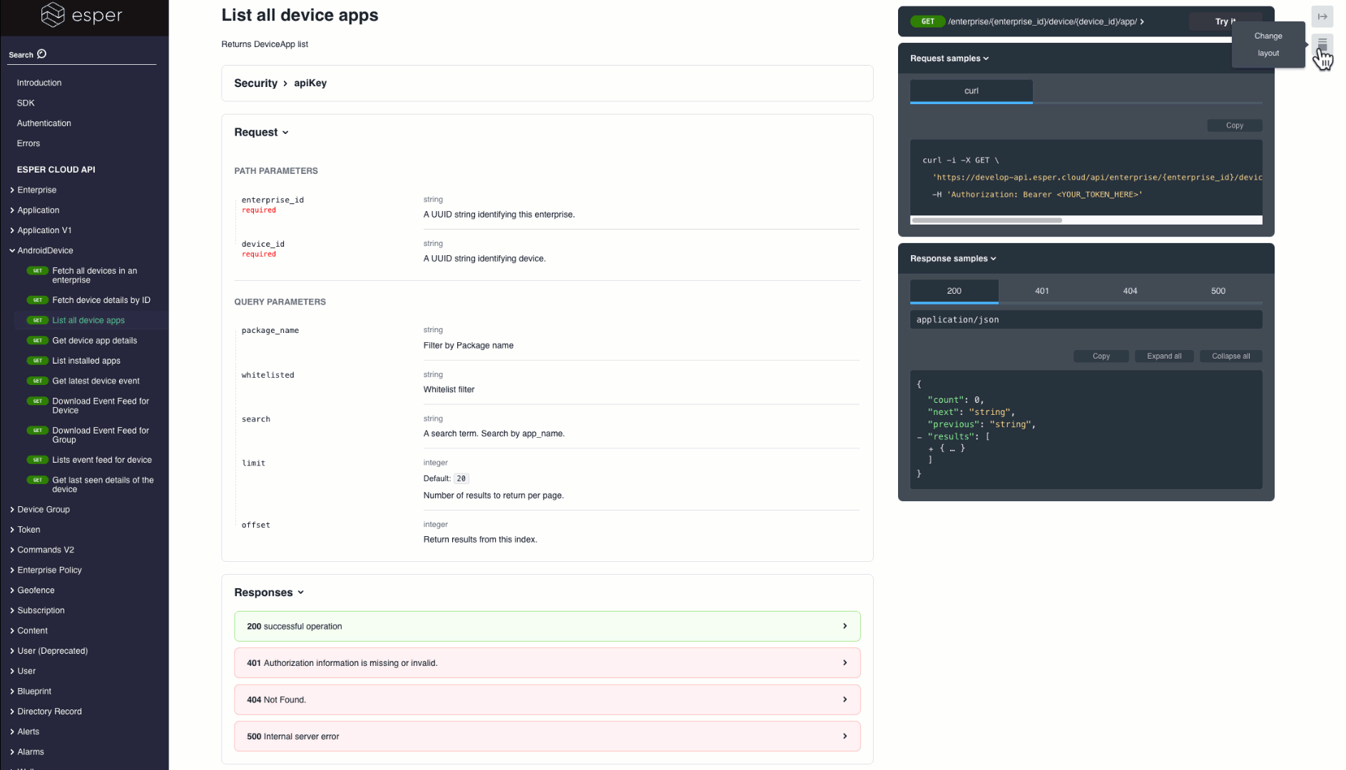
Task: Click the search icon in the sidebar
Action: [x=41, y=54]
